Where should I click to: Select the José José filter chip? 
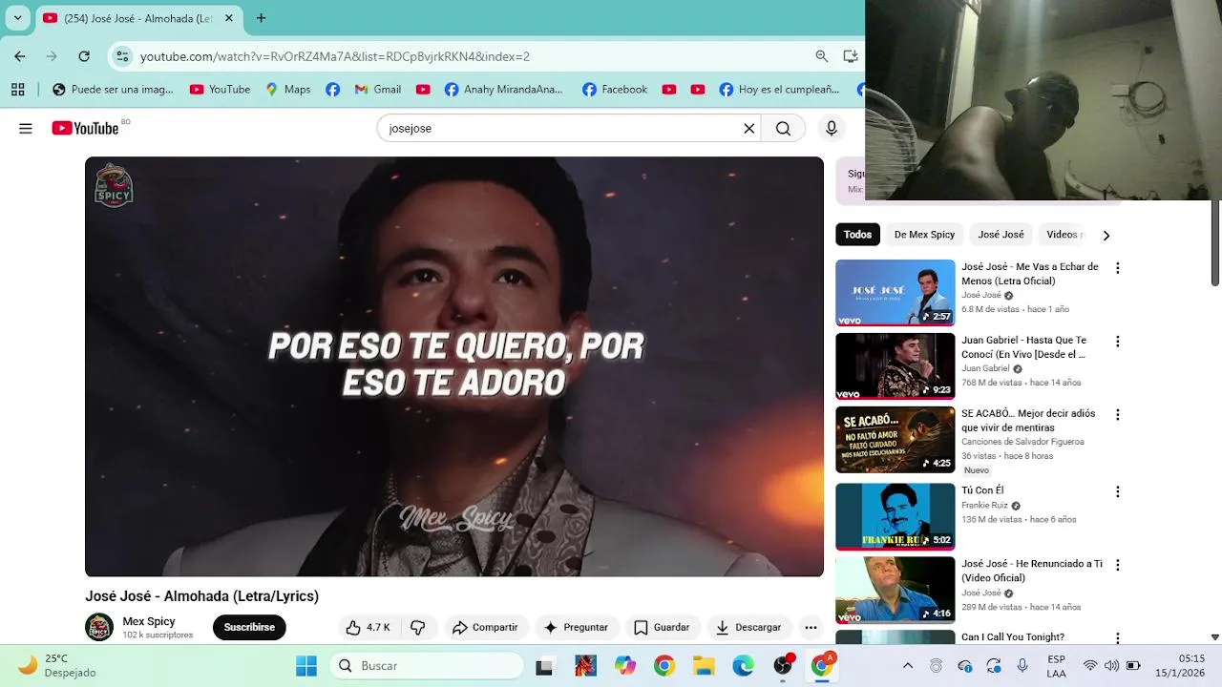click(1001, 235)
